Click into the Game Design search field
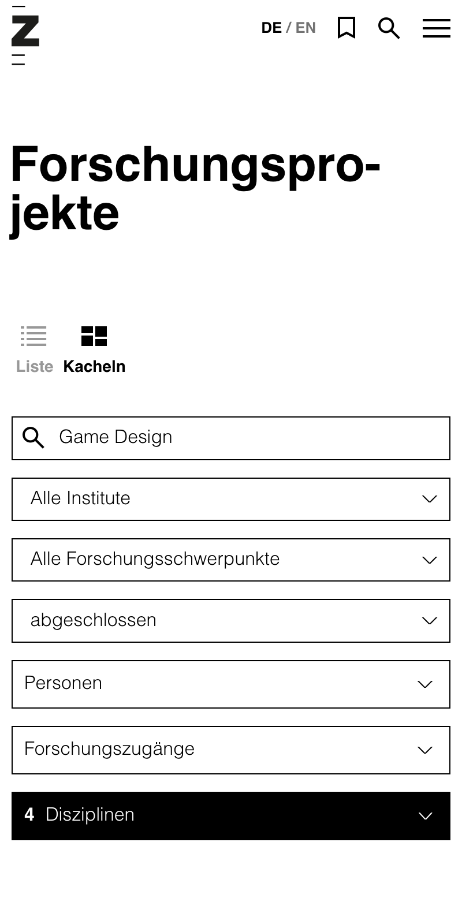 click(x=231, y=438)
